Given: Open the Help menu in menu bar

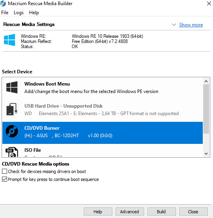Looking at the screenshot, I should (x=34, y=13).
